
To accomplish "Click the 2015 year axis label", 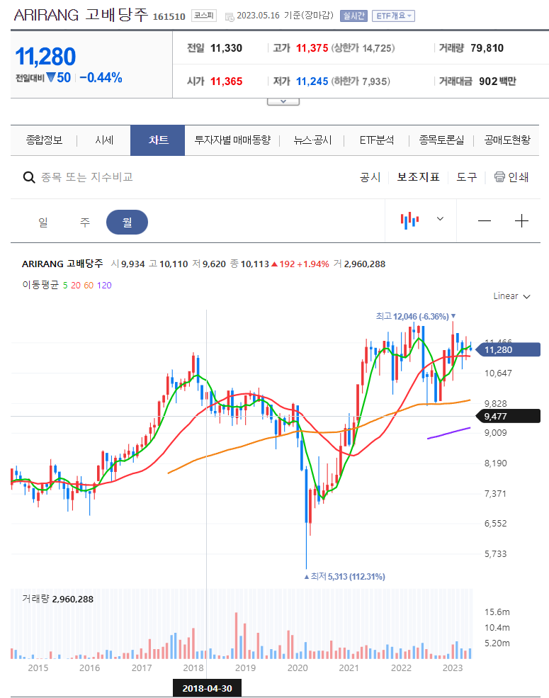I will [x=38, y=668].
